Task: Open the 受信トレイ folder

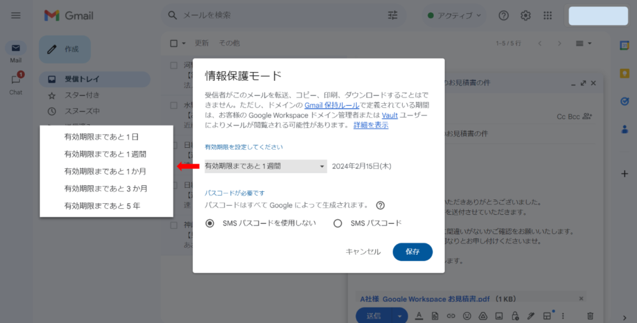Action: (x=95, y=79)
